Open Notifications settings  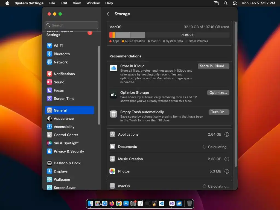(x=69, y=74)
